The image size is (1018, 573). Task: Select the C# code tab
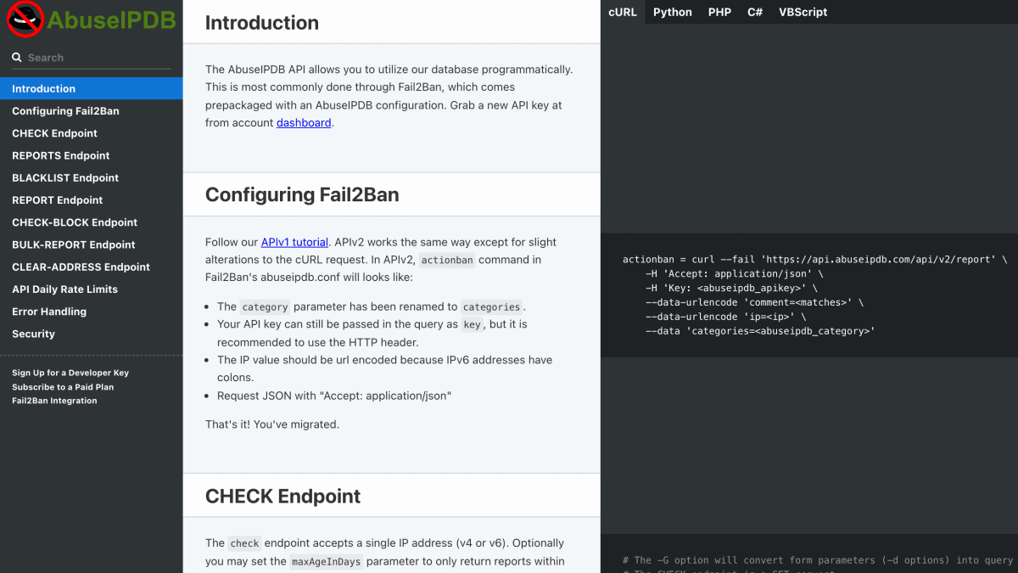click(755, 12)
